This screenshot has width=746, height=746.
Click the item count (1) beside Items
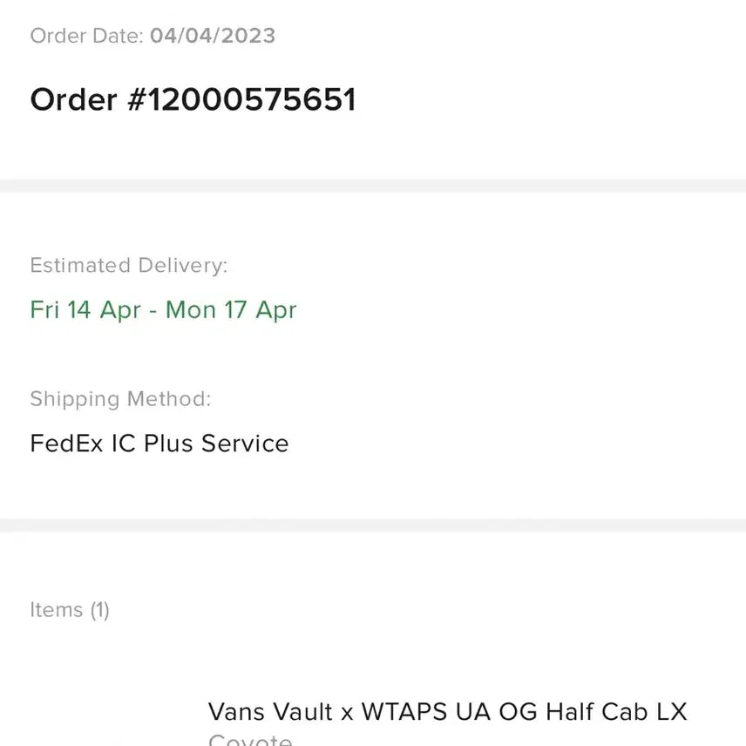point(99,610)
